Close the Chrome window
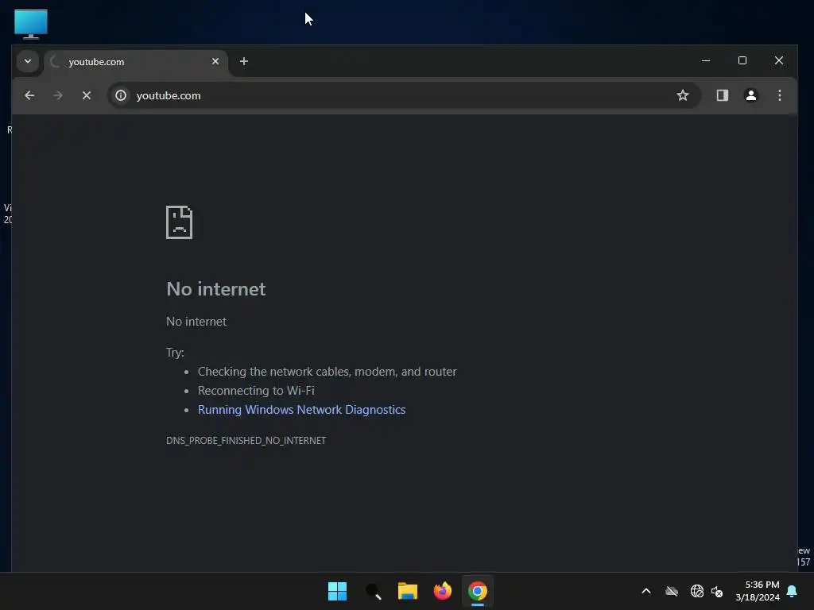This screenshot has height=610, width=814. pyautogui.click(x=779, y=60)
